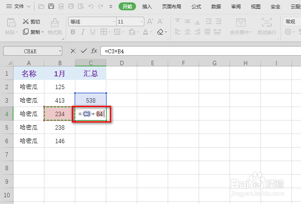This screenshot has width=301, height=204.
Task: Switch to the 页面布局 tab
Action: click(x=171, y=6)
